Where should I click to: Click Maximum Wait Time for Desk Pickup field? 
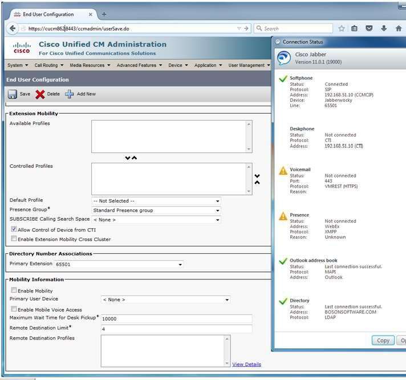(176, 319)
